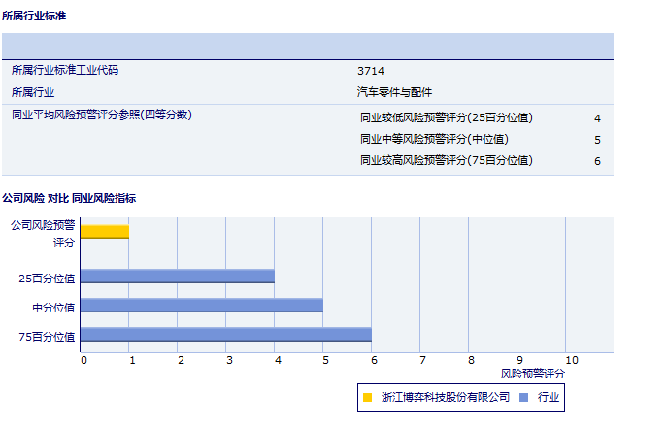This screenshot has width=667, height=427.
Task: Click the 同业中等风险预警评分(中位值) label
Action: coord(434,139)
